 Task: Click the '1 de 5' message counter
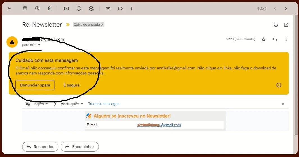262,9
